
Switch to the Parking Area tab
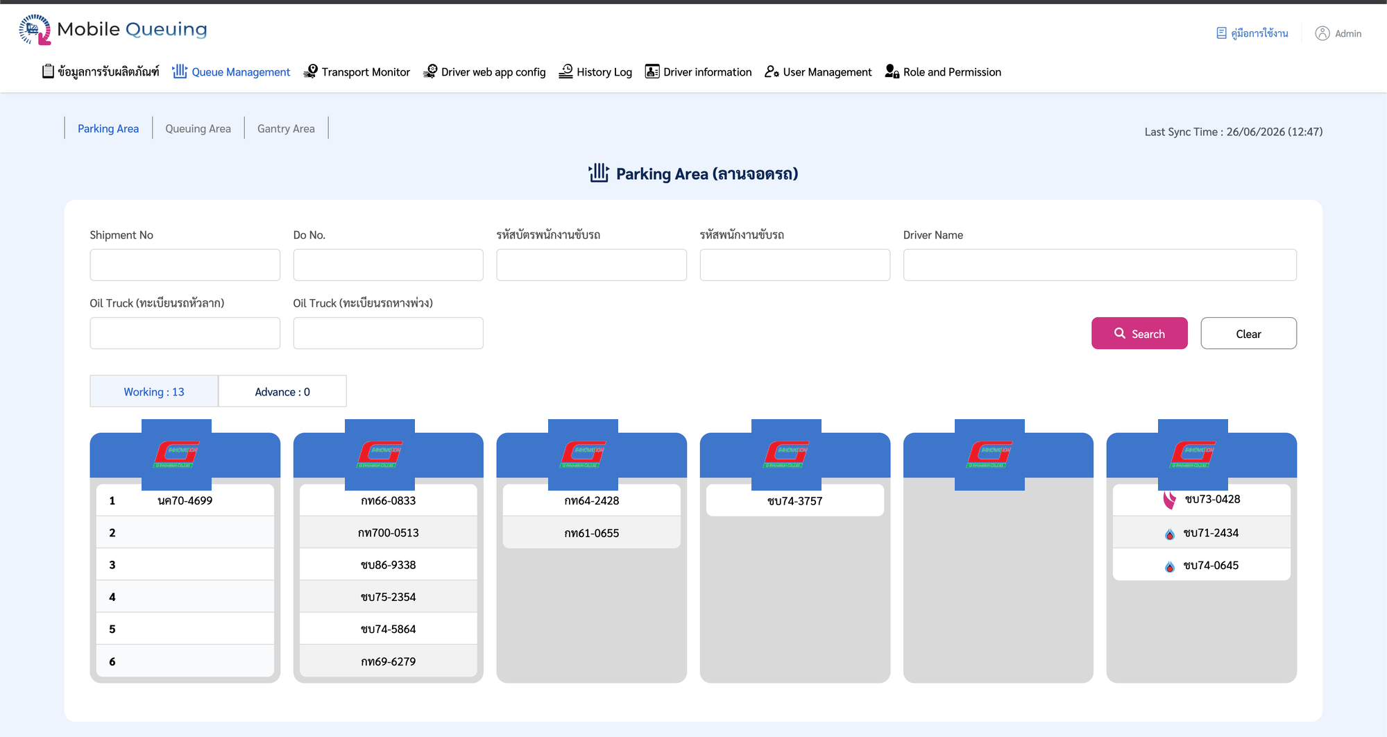(x=108, y=128)
